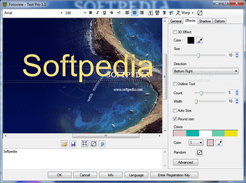Image resolution: width=246 pixels, height=183 pixels.
Task: Align text to the left
Action: pos(127,13)
